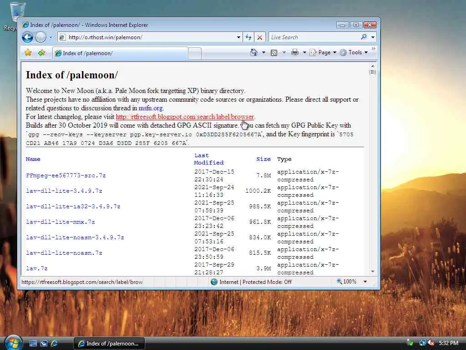Download lav.7z file

(37, 268)
